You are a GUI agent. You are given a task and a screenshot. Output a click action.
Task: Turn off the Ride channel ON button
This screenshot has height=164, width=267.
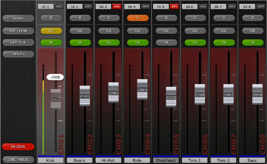(138, 43)
